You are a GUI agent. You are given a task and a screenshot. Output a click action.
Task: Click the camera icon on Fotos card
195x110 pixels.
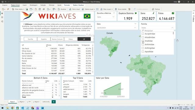[173, 13]
